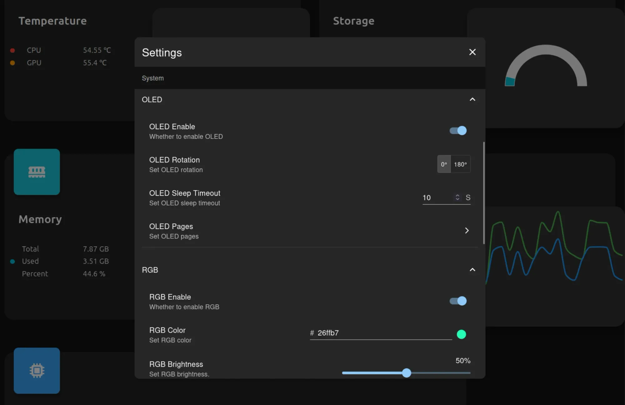Click the Memory Percent value 44.6 %
The image size is (625, 405).
(x=94, y=274)
